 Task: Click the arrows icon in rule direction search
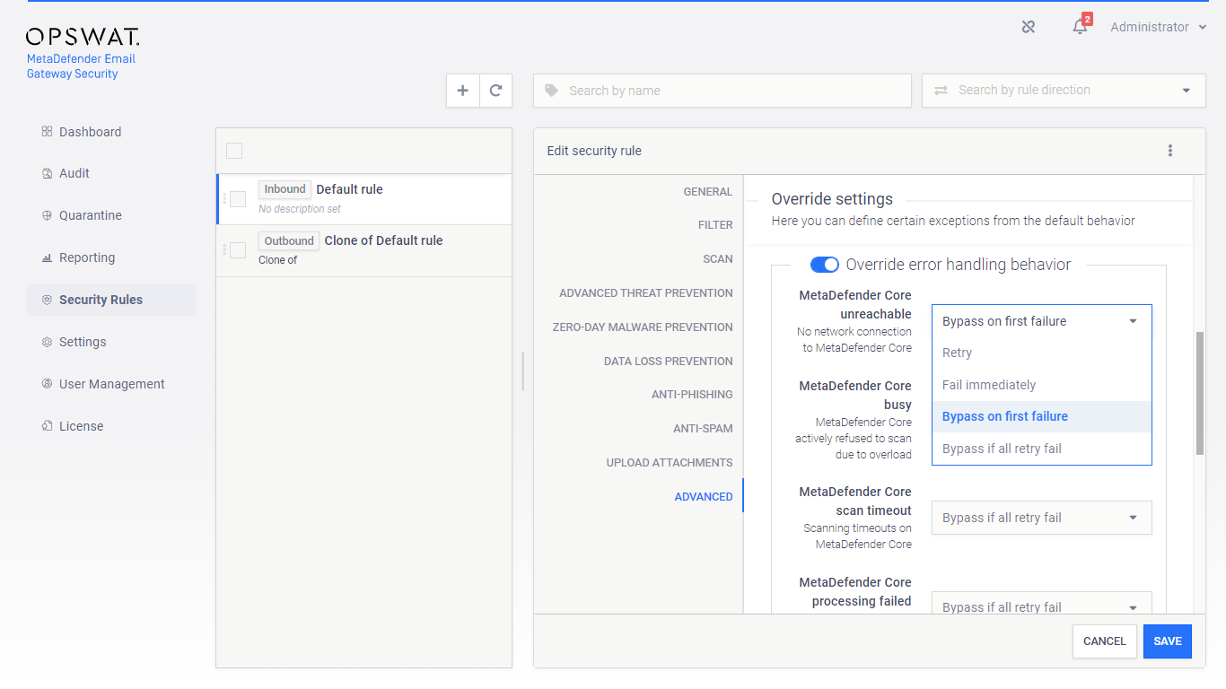pyautogui.click(x=941, y=91)
